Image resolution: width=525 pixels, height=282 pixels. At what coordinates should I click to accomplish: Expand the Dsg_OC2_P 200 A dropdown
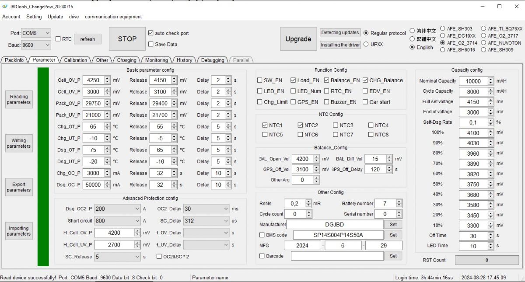tap(117, 209)
